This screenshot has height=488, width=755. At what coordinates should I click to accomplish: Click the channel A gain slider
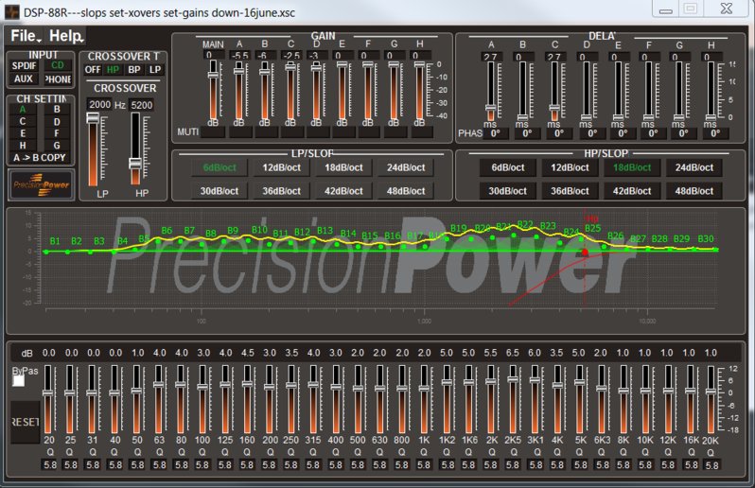(238, 91)
